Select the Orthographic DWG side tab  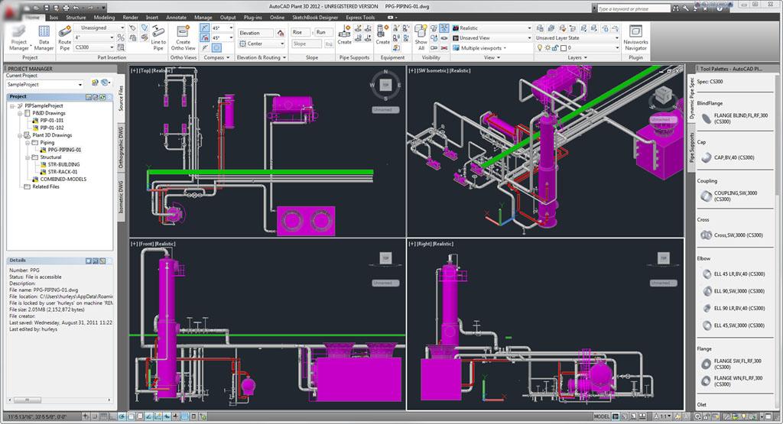[121, 147]
